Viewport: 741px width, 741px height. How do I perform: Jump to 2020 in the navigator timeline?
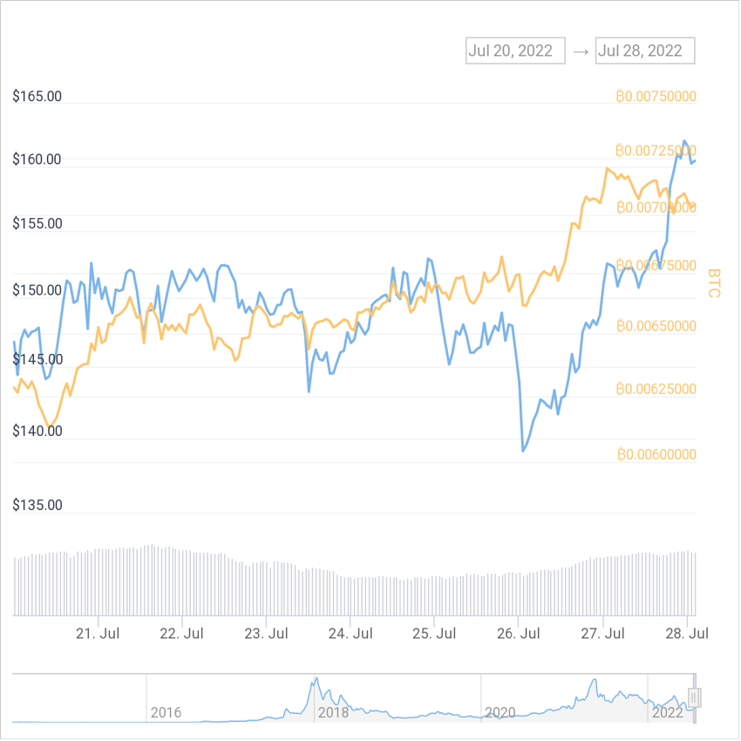500,712
